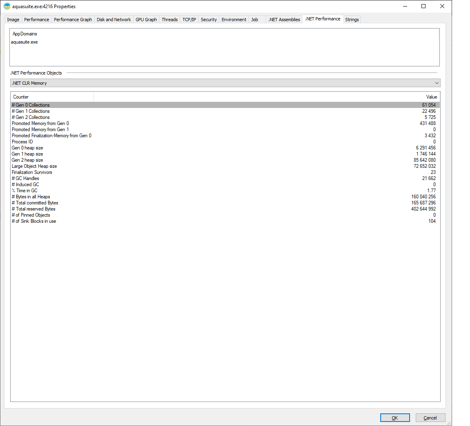Maximize the Properties window

(423, 6)
